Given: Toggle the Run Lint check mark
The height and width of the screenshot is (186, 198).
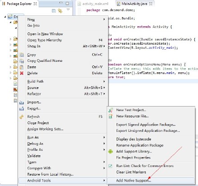Looking at the screenshot, I should coord(110,166).
